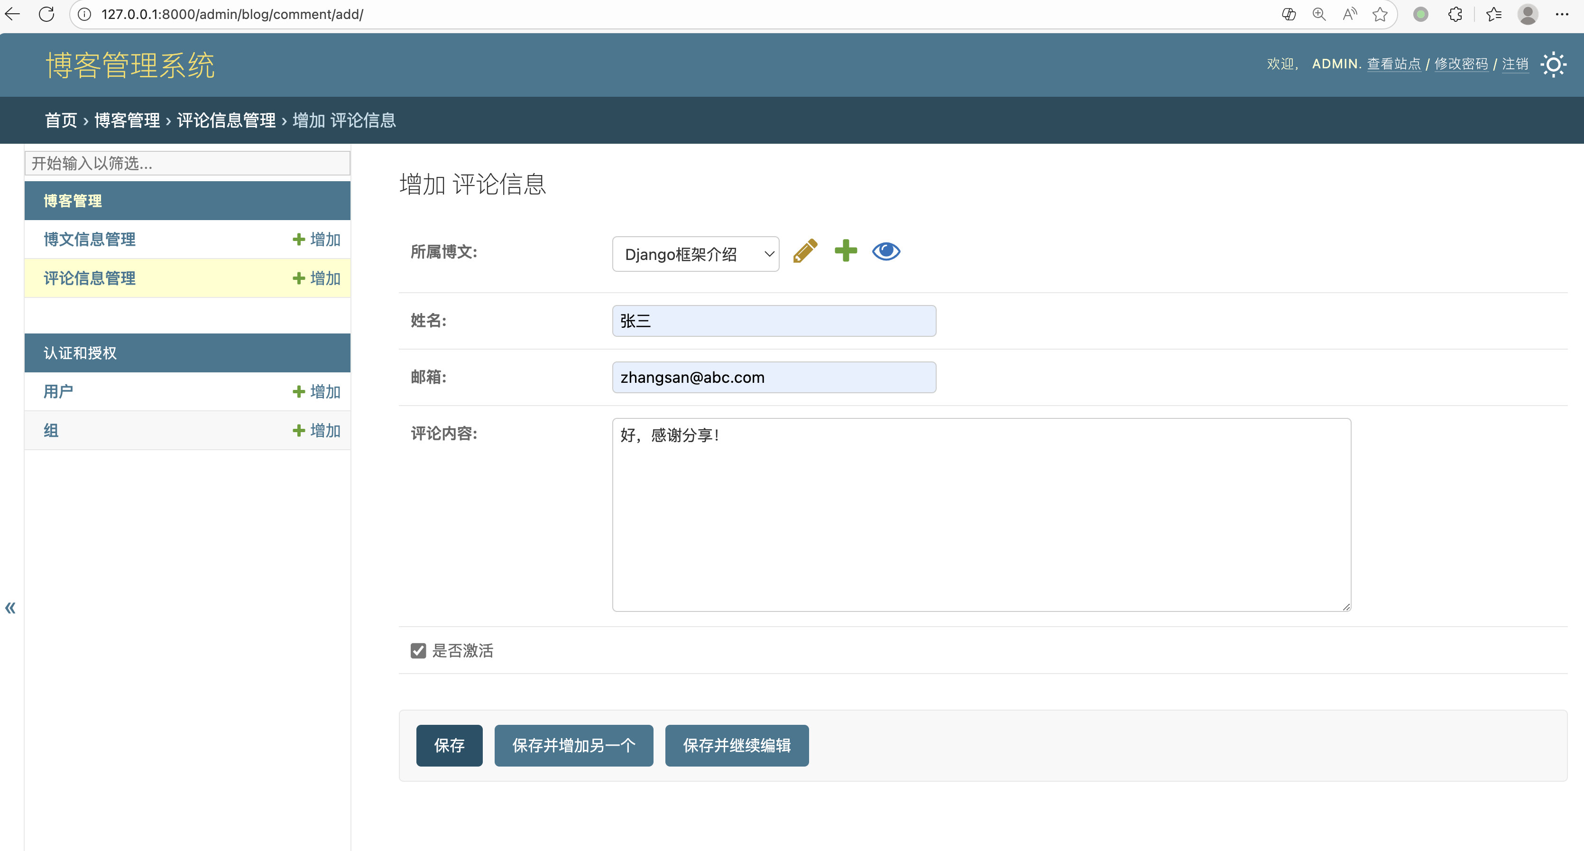Open 博文信息管理 in the sidebar
This screenshot has width=1584, height=851.
[90, 239]
